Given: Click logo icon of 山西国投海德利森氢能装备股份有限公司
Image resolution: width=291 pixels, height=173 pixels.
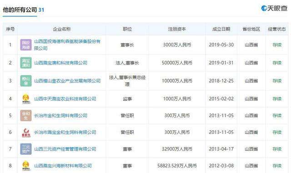Looking at the screenshot, I should (x=26, y=45).
